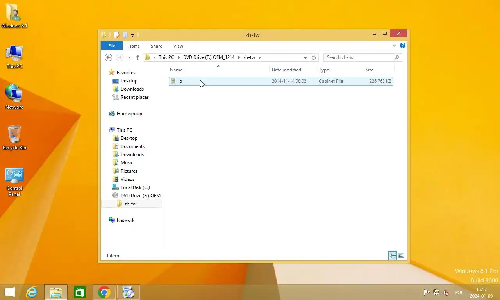This screenshot has width=500, height=300.
Task: Switch to Details view layout button
Action: pos(393,256)
